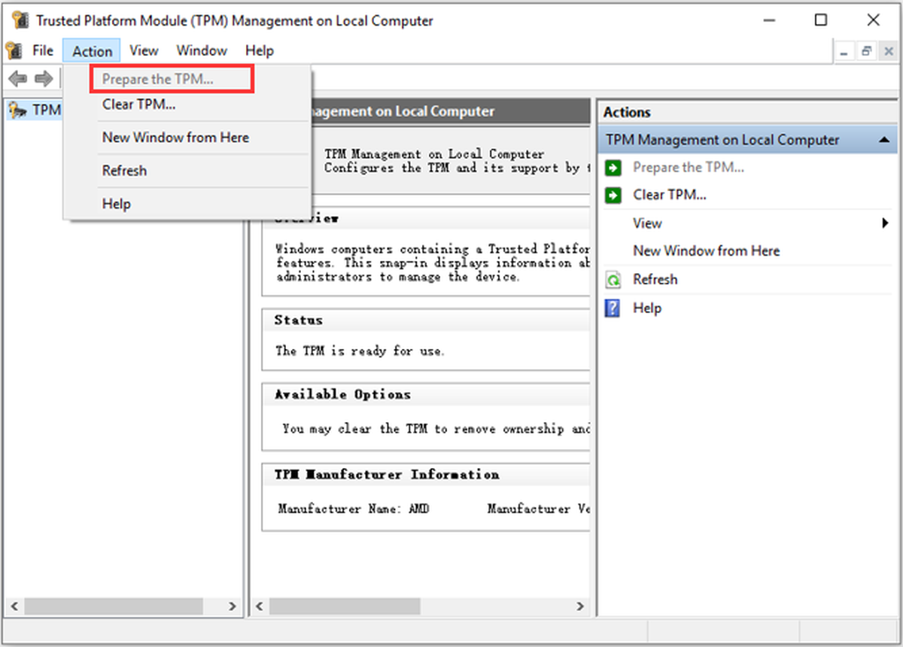Image resolution: width=903 pixels, height=647 pixels.
Task: Click Clear TPM... link in Actions pane
Action: [670, 196]
